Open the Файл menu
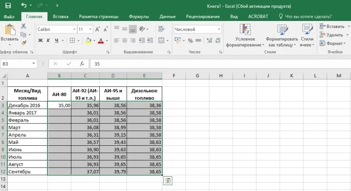Screen dimensions: 351x191 (9, 16)
